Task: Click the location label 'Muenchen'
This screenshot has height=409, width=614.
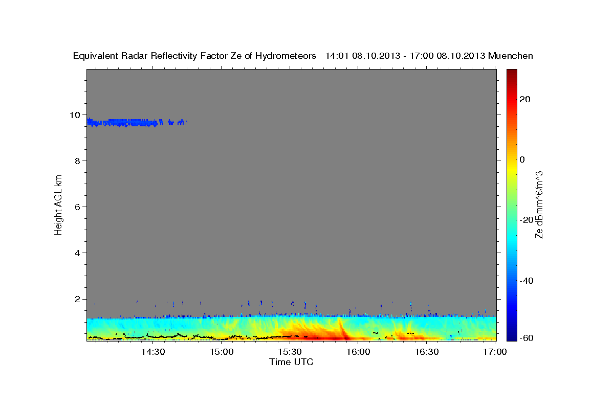Action: tap(511, 56)
